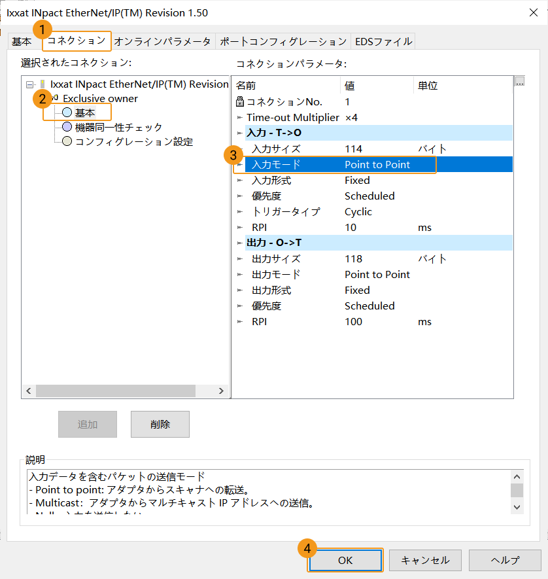
Task: Click the トリガータイプ parameter name
Action: tap(286, 211)
